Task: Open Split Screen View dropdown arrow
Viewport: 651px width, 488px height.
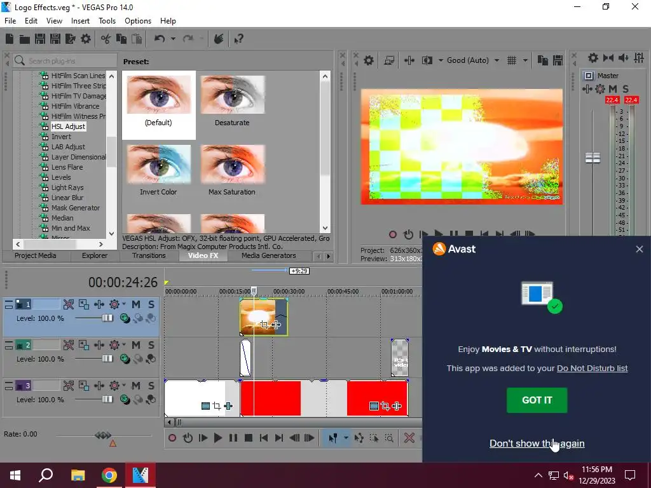Action: pos(441,60)
